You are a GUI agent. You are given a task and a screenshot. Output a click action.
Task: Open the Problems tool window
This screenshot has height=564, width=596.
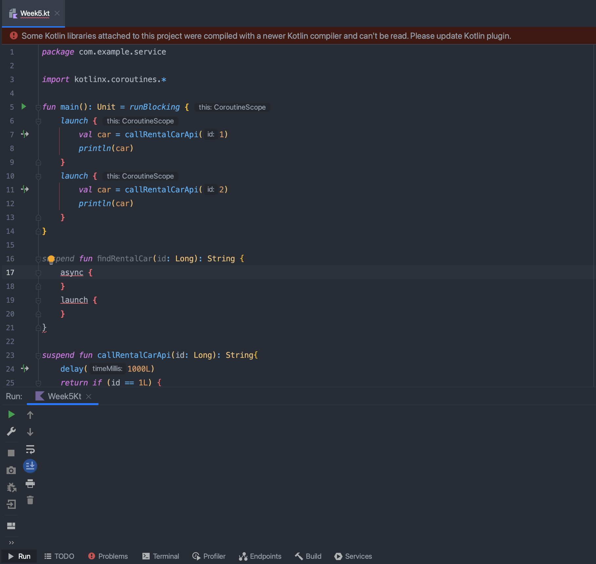click(108, 556)
